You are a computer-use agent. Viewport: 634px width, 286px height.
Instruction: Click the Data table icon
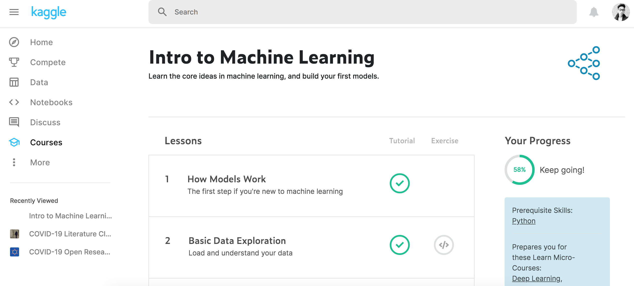[14, 82]
